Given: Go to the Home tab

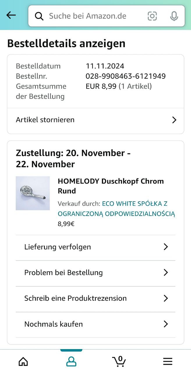Looking at the screenshot, I should (x=23, y=361).
